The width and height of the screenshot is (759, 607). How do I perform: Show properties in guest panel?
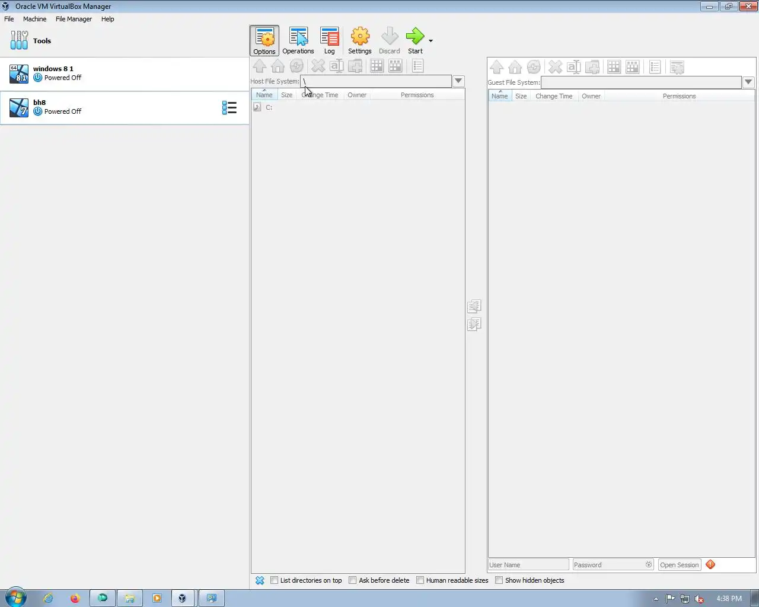[x=655, y=67]
